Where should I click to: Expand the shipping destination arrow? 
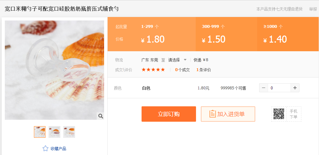pos(185,60)
